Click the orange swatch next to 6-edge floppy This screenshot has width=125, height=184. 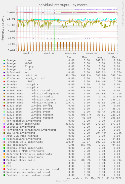(4, 66)
